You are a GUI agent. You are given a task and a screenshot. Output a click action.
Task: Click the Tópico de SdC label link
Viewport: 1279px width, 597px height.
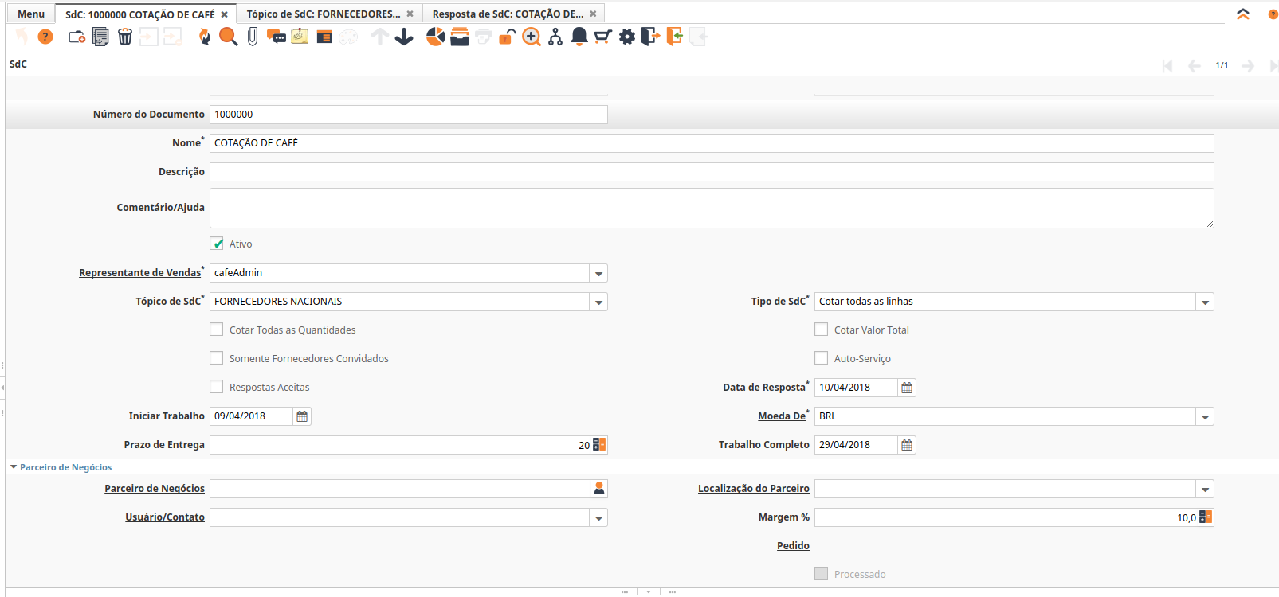click(x=168, y=302)
